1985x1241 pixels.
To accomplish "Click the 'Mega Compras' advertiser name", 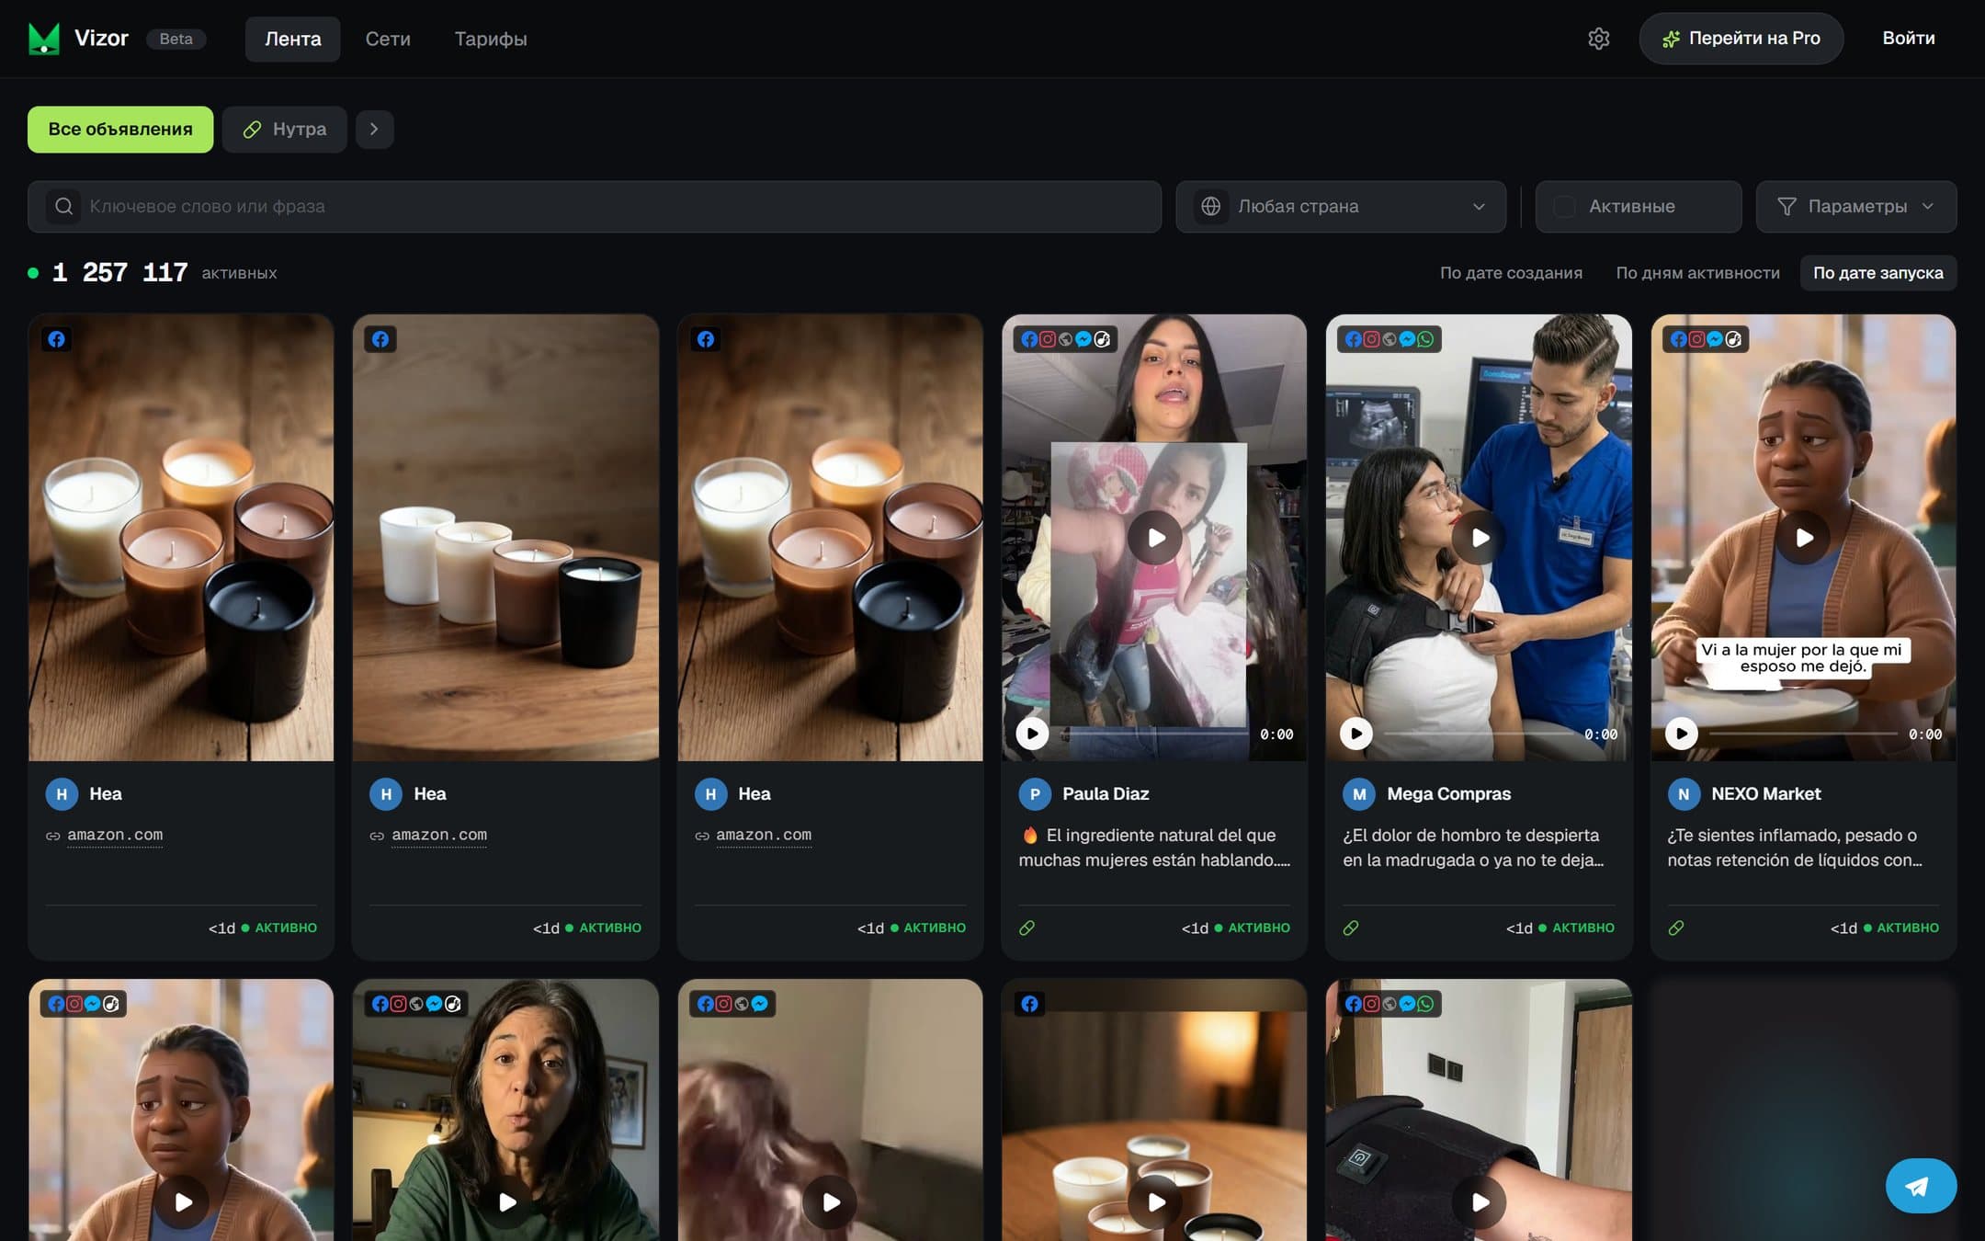I will point(1449,794).
